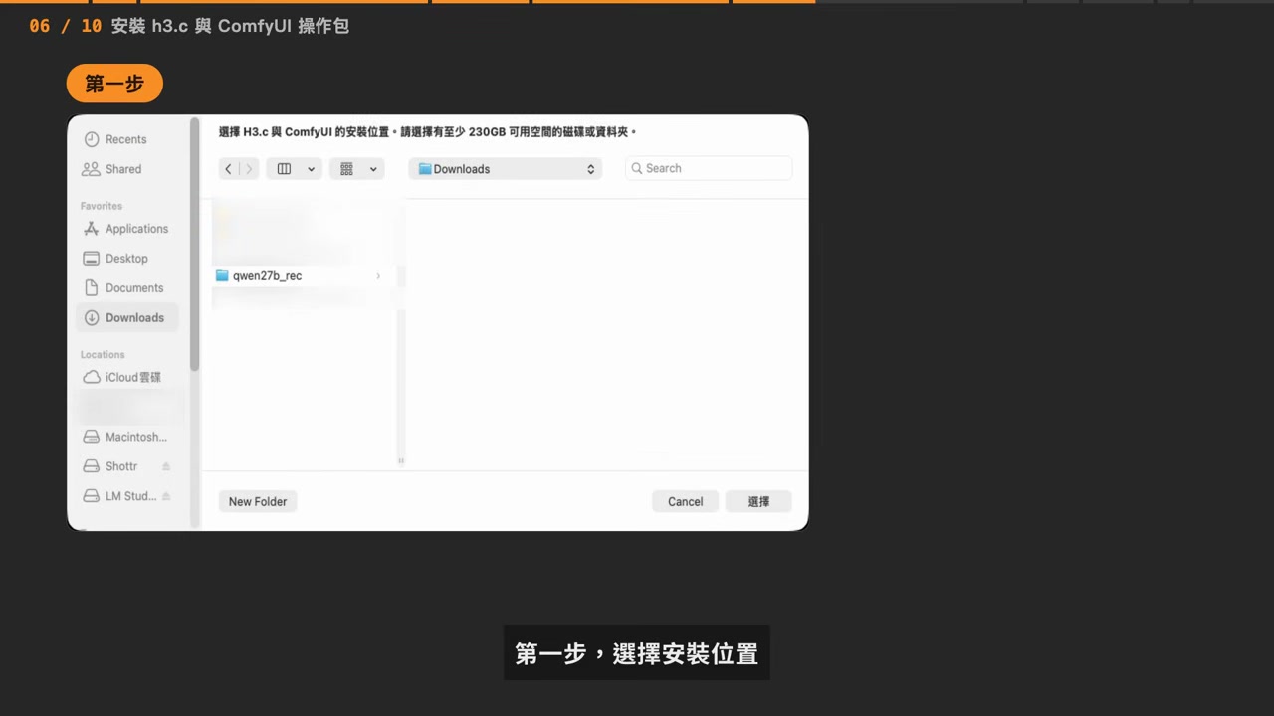Select Downloads in the sidebar
The image size is (1274, 716).
(x=127, y=318)
